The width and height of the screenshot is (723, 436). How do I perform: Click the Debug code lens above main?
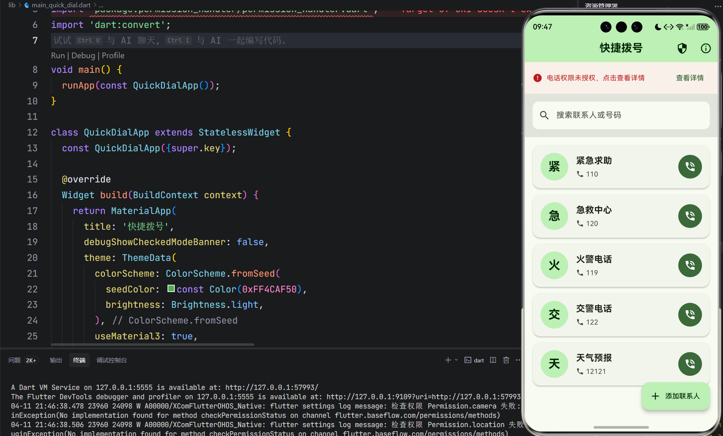(83, 56)
